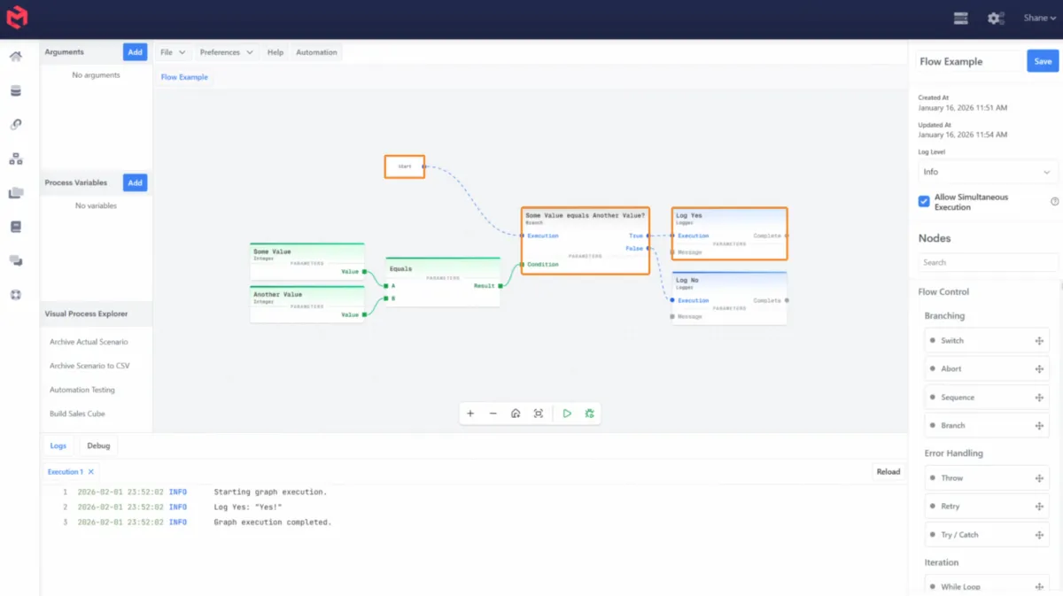Open the Preferences menu
This screenshot has width=1063, height=596.
pyautogui.click(x=226, y=52)
